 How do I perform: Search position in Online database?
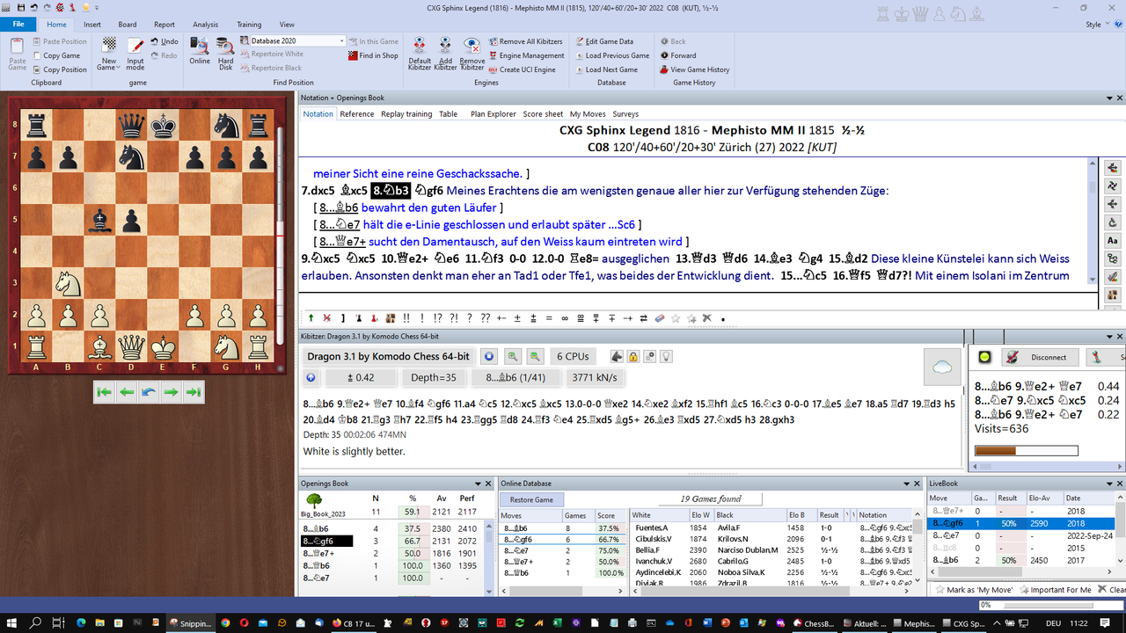point(200,51)
